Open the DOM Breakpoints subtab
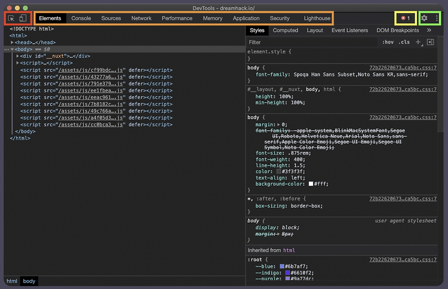 tap(397, 30)
